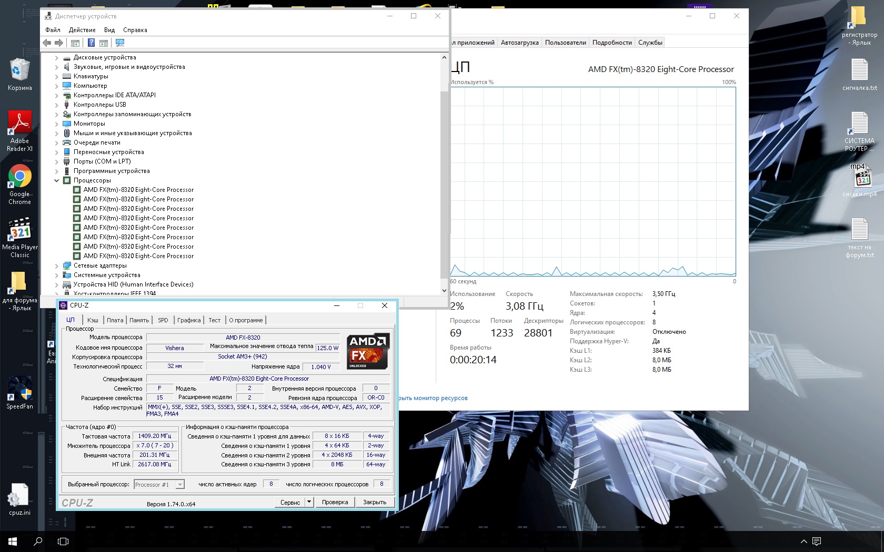The height and width of the screenshot is (552, 884).
Task: Click the taskbar search magnifier icon
Action: click(x=38, y=541)
